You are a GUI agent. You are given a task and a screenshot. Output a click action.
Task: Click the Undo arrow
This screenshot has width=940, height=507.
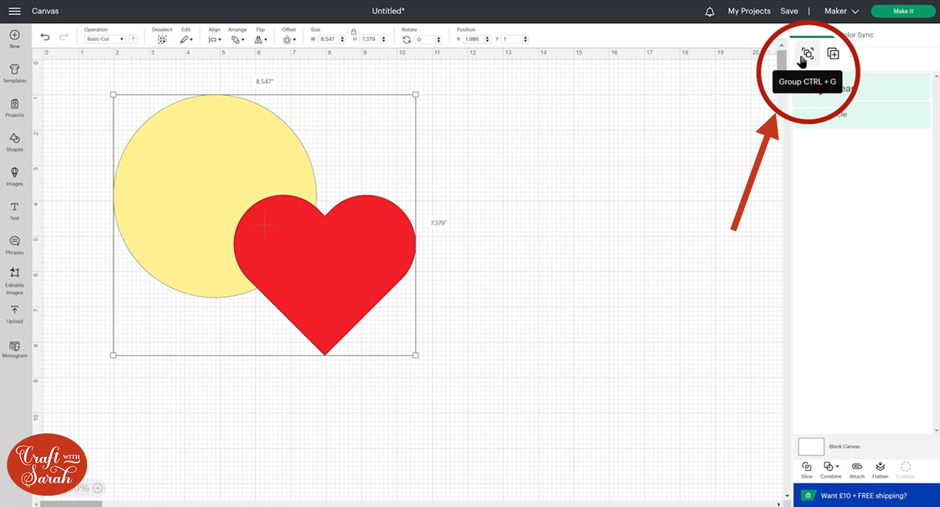(x=45, y=38)
